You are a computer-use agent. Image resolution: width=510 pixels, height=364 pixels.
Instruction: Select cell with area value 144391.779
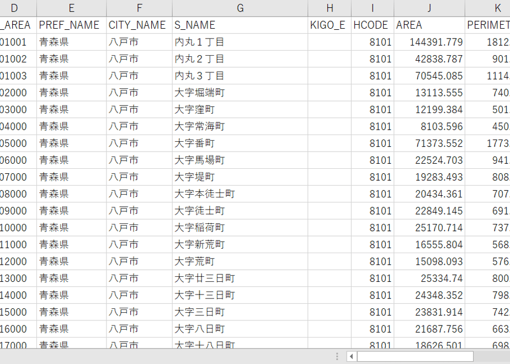tap(429, 42)
